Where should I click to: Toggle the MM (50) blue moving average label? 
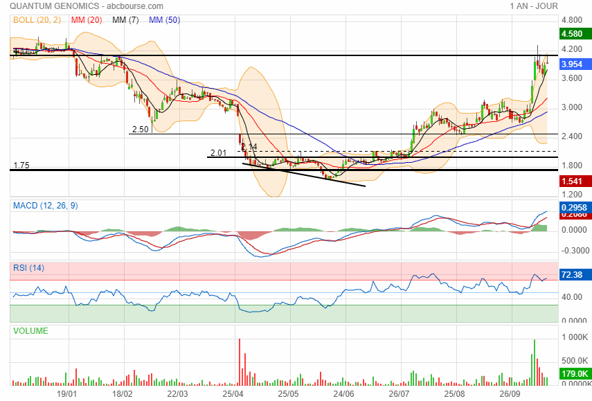coord(164,20)
